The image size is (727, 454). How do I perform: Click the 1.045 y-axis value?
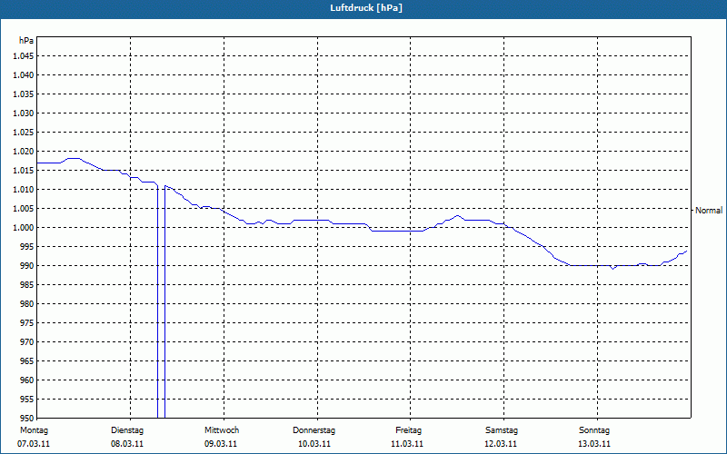(24, 56)
